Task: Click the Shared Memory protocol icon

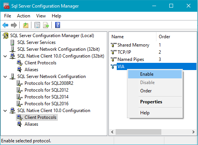Action: tap(113, 45)
